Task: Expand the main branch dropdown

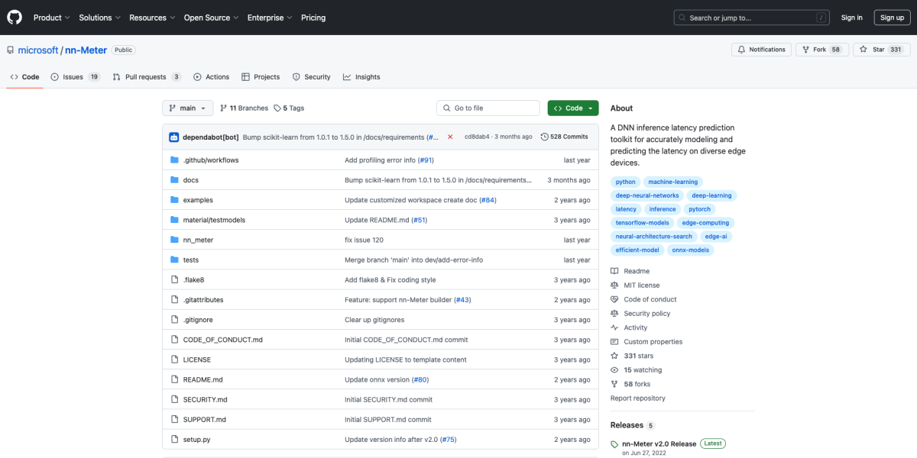Action: click(x=187, y=108)
